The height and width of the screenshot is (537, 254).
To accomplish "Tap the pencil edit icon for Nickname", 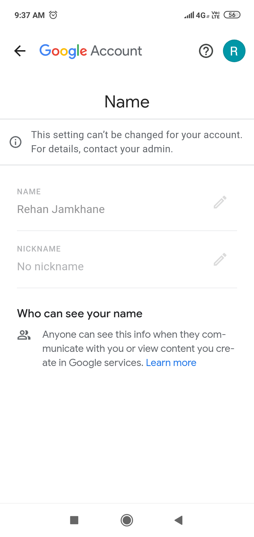I will pyautogui.click(x=220, y=260).
